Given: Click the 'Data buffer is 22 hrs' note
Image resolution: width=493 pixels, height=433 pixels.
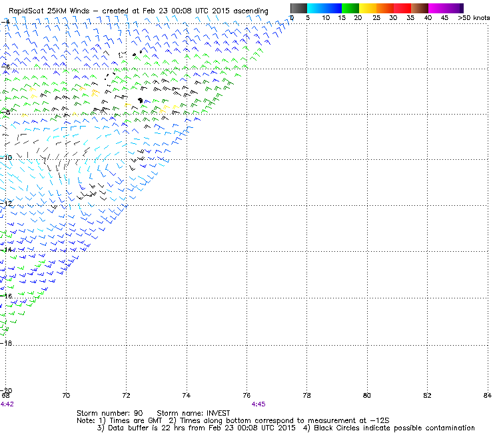Looking at the screenshot, I should coord(196,428).
